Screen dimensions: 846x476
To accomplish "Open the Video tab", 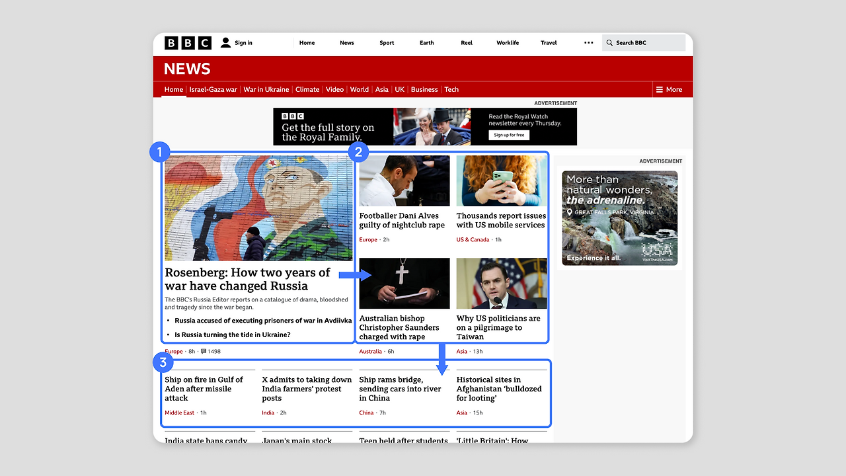I will point(334,89).
